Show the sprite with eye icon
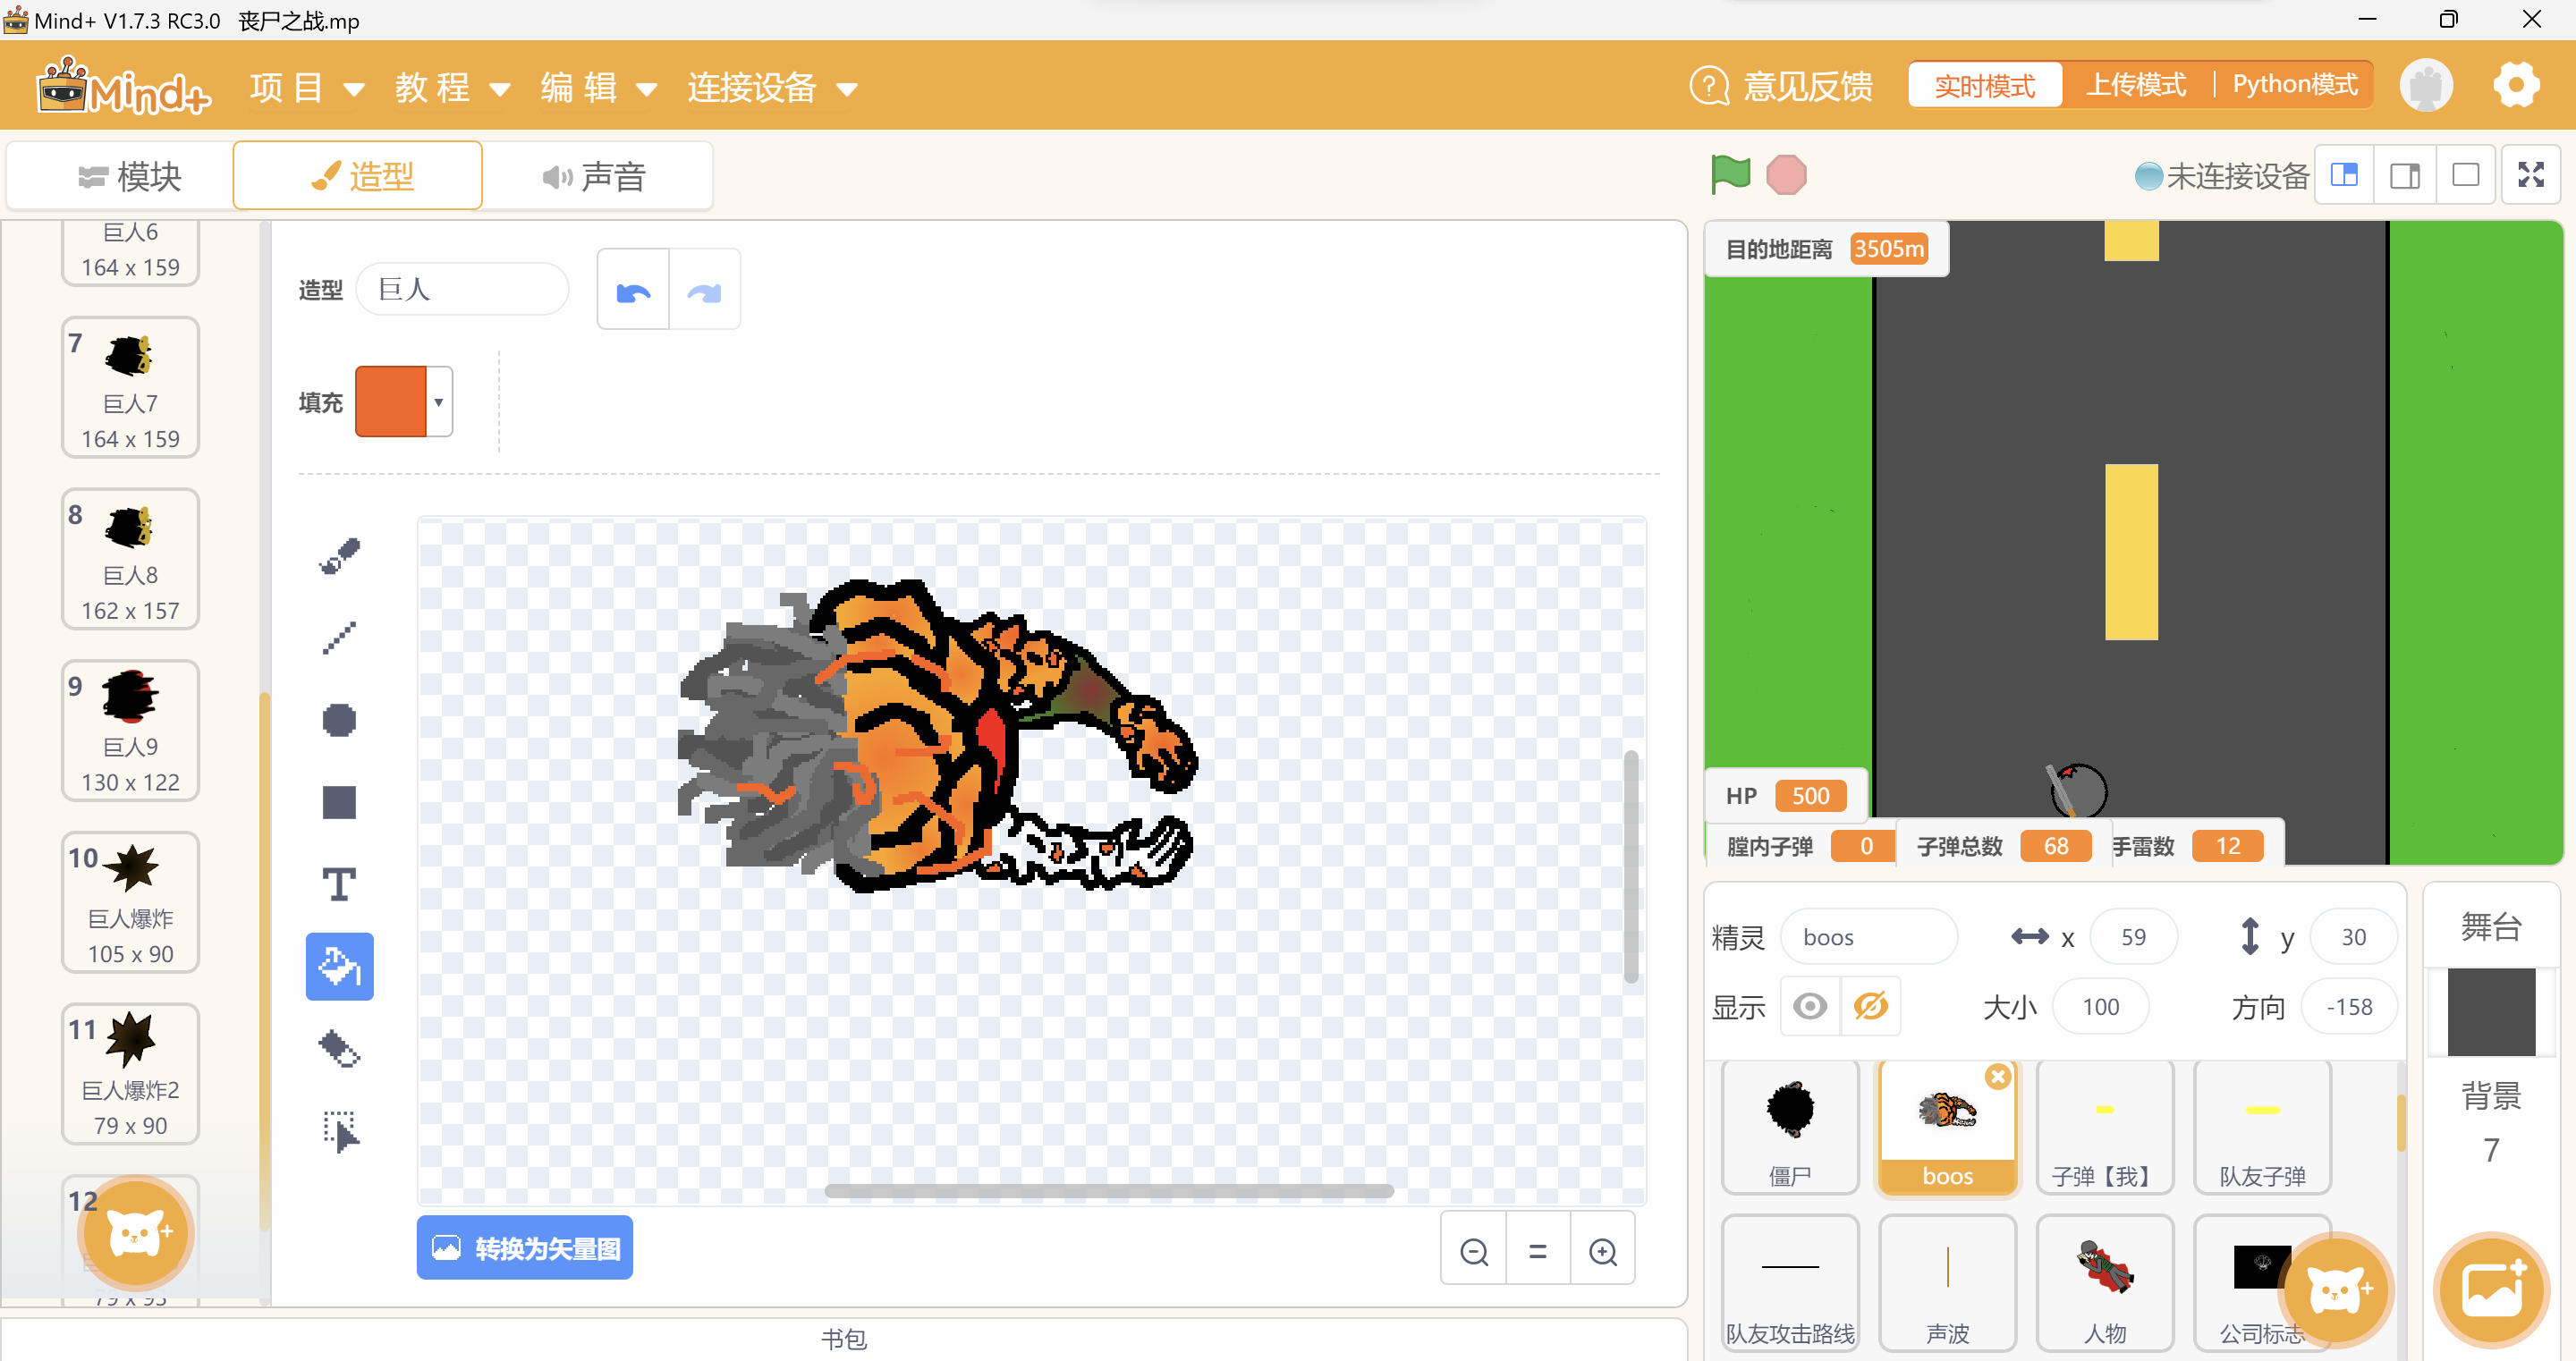This screenshot has width=2576, height=1361. point(1810,1005)
